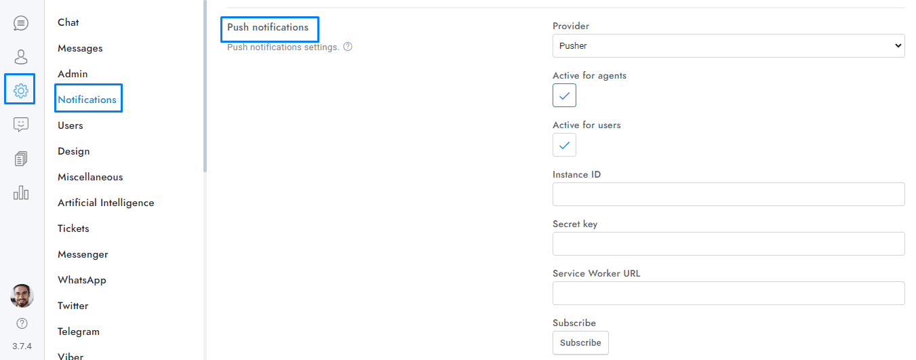This screenshot has height=360, width=916.
Task: Open the reports bar chart icon
Action: (x=21, y=193)
